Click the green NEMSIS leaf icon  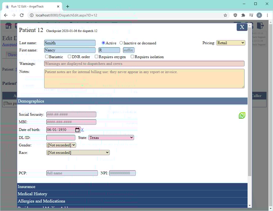242,115
